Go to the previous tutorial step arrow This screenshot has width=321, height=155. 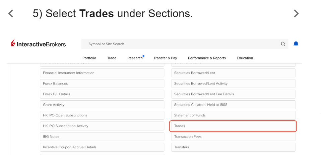(x=11, y=13)
